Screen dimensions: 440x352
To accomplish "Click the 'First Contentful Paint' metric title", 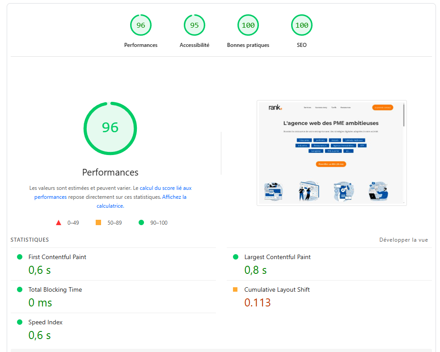I will point(57,257).
